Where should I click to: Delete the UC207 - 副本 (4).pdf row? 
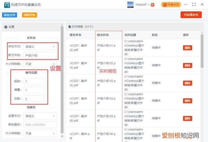click(x=188, y=83)
